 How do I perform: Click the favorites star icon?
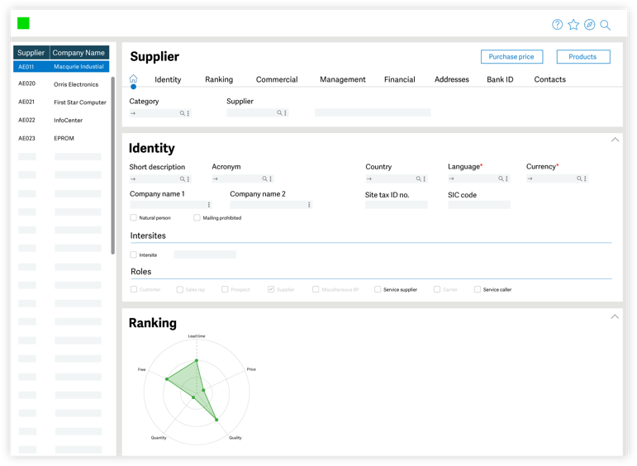coord(573,25)
